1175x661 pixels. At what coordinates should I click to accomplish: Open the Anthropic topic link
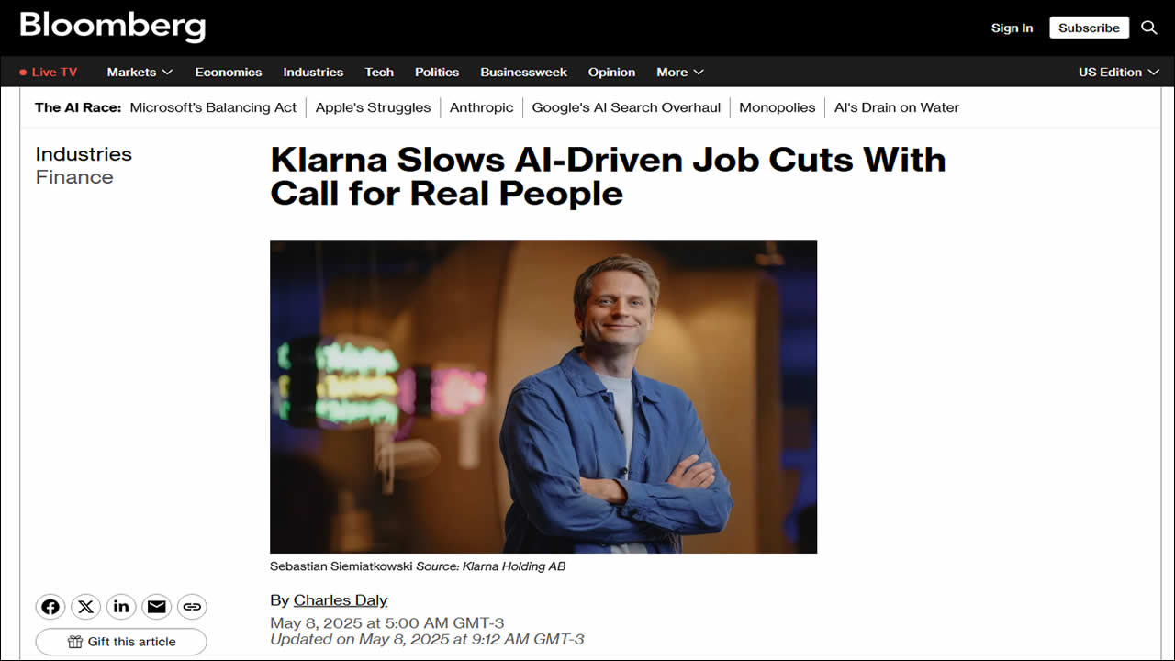tap(481, 107)
